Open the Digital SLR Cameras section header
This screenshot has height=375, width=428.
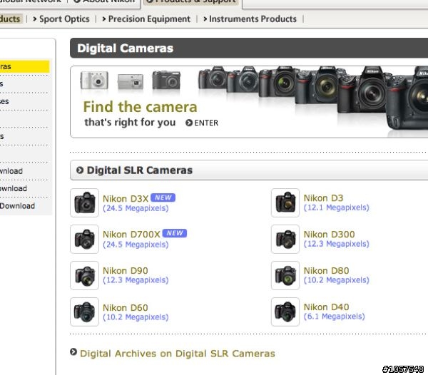point(249,170)
